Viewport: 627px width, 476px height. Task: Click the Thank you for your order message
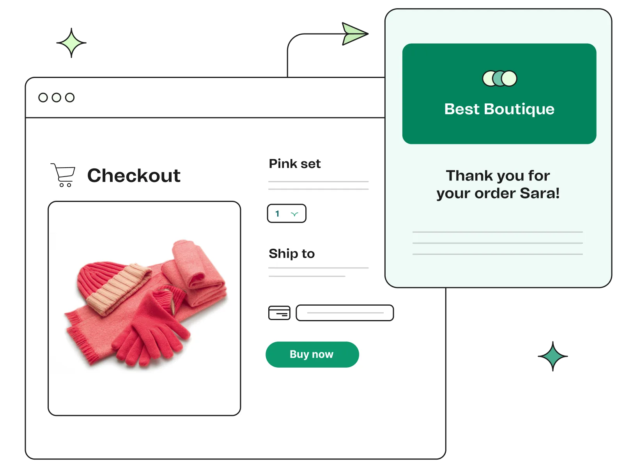pos(498,184)
